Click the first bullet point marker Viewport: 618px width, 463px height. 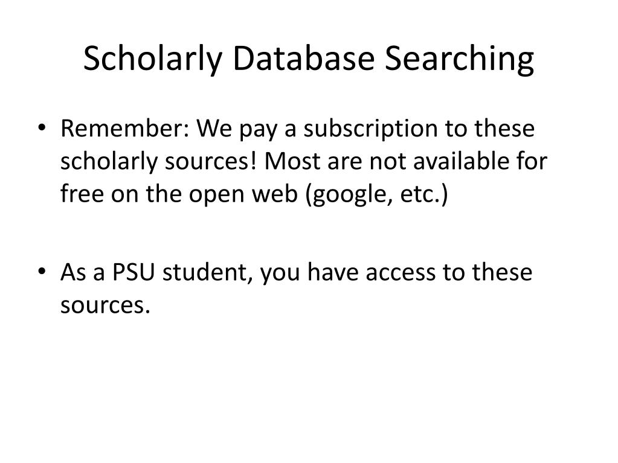pos(42,127)
